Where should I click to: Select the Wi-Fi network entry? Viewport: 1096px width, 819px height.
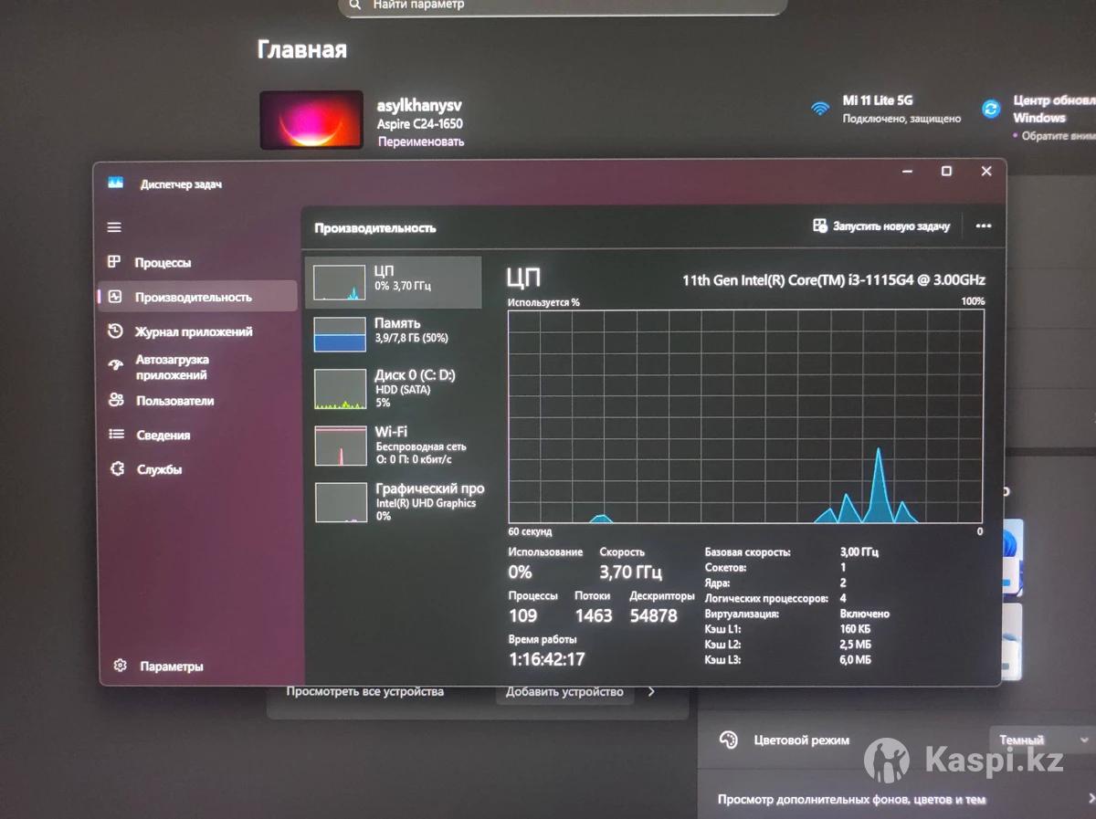click(x=393, y=445)
